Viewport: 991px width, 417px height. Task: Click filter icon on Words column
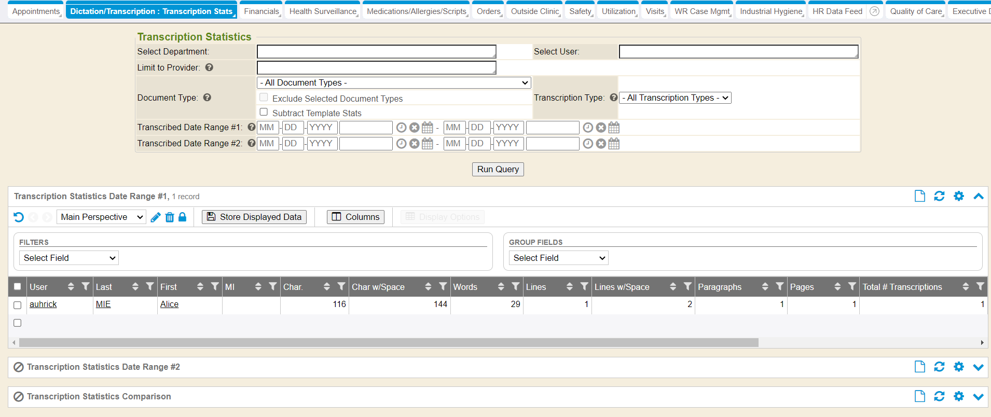pos(515,287)
